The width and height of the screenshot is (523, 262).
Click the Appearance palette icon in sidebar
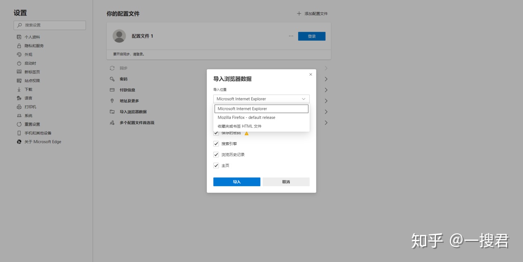pos(19,55)
